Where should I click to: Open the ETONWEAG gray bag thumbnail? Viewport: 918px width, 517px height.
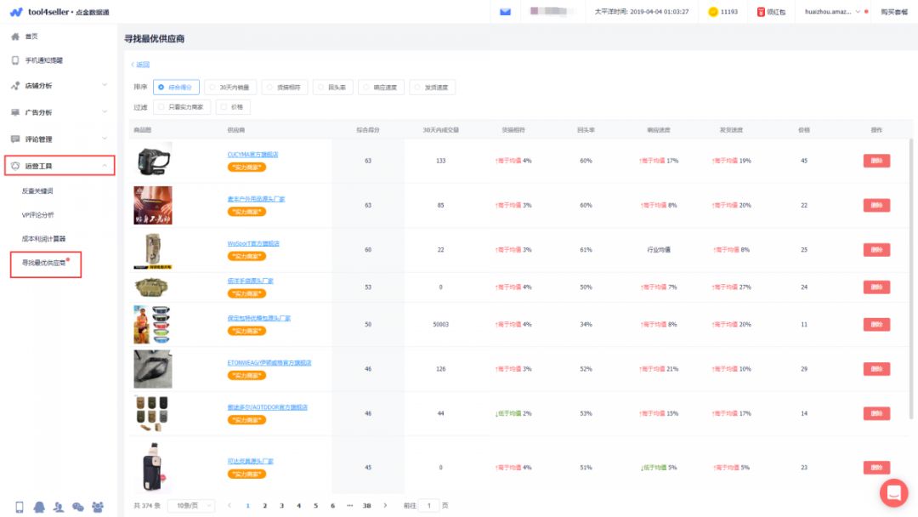[153, 369]
